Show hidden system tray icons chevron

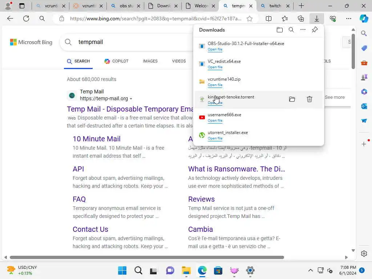[x=310, y=270]
